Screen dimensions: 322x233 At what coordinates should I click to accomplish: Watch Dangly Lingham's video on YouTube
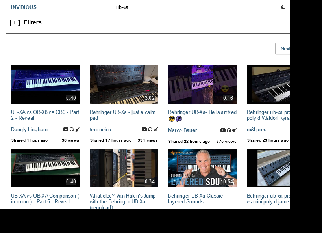tap(65, 129)
